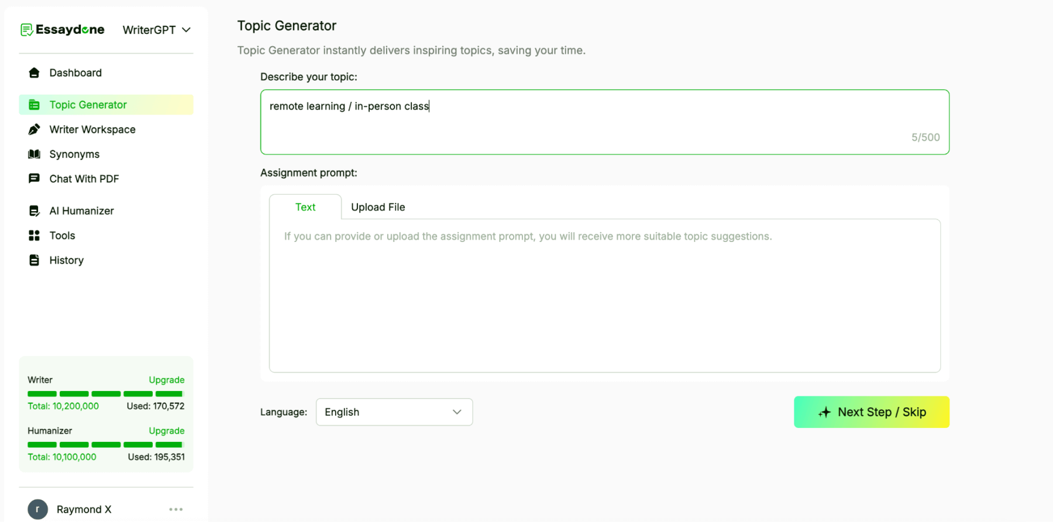Image resolution: width=1053 pixels, height=522 pixels.
Task: Click the Next Step / Skip button
Action: point(871,412)
